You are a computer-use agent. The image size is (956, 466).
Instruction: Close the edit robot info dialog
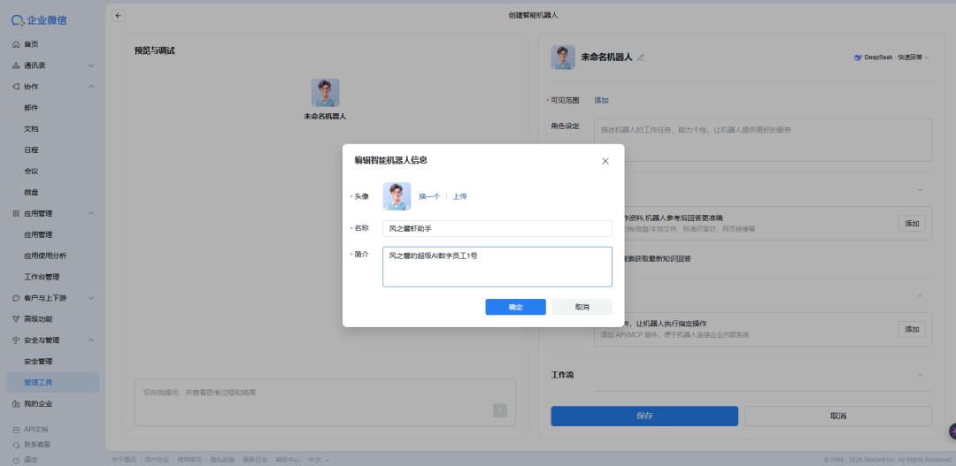605,161
